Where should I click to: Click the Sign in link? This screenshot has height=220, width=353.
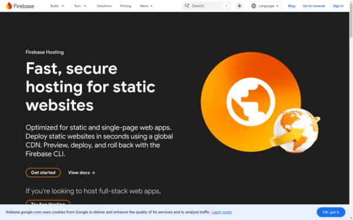(x=338, y=6)
